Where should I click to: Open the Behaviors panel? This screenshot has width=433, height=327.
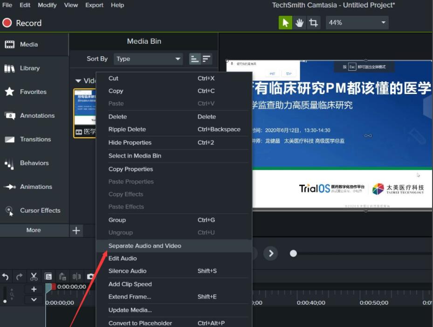[35, 163]
